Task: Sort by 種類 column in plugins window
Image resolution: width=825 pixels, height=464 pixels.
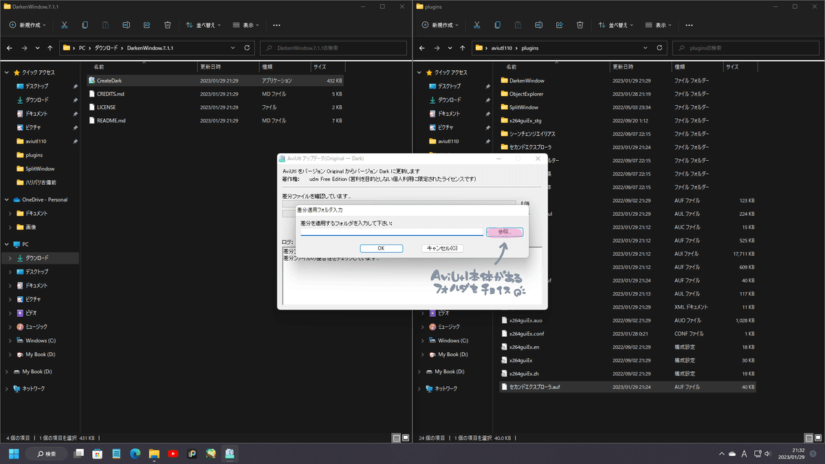Action: 697,67
